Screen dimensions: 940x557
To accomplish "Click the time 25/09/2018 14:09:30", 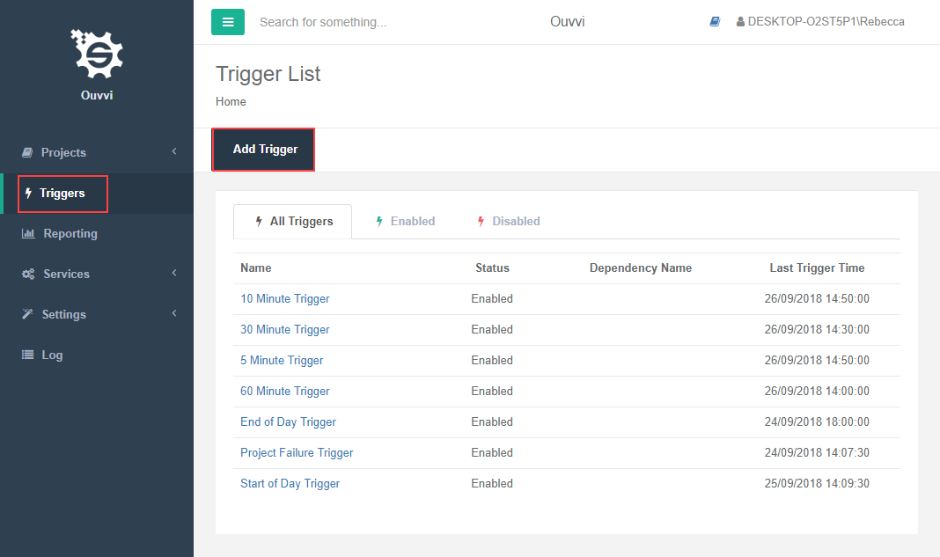I will (x=817, y=483).
